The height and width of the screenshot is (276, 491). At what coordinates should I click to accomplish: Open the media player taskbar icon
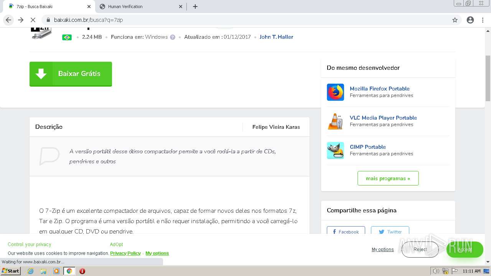56,271
